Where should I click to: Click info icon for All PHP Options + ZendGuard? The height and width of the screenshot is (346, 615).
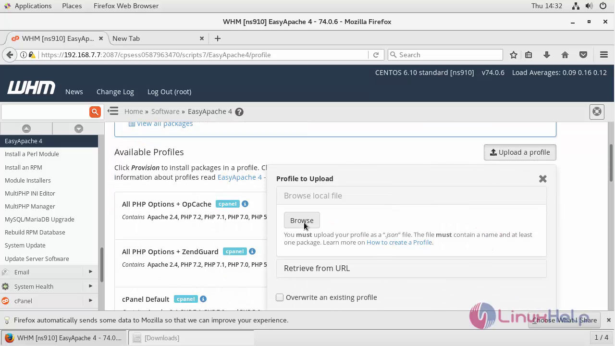[252, 251]
